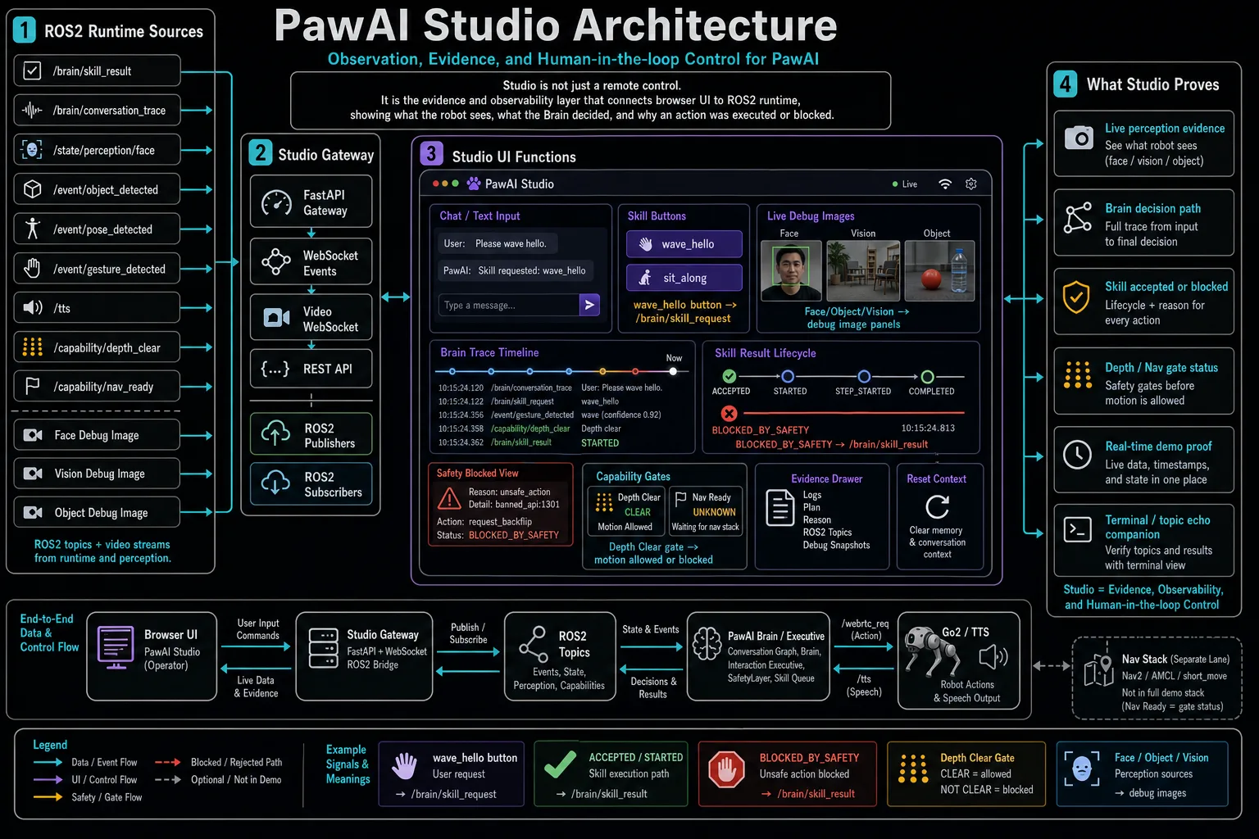This screenshot has height=839, width=1259.
Task: Select the ROS2 Publishers cloud upload icon
Action: point(275,434)
